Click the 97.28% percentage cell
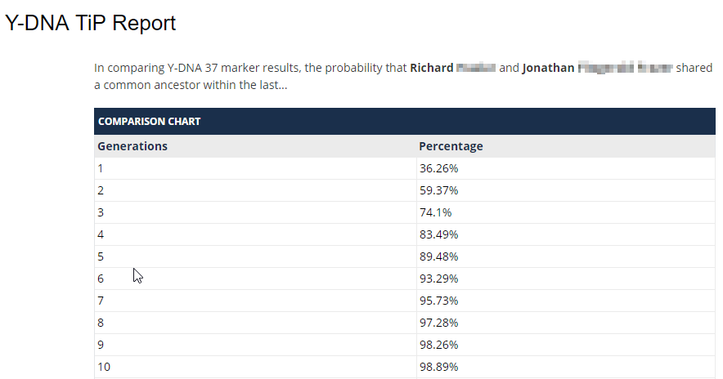The height and width of the screenshot is (379, 723). click(x=438, y=323)
